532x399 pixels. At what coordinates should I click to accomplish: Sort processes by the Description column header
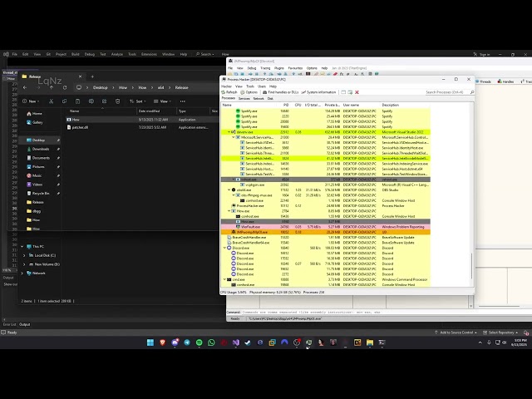click(x=390, y=106)
